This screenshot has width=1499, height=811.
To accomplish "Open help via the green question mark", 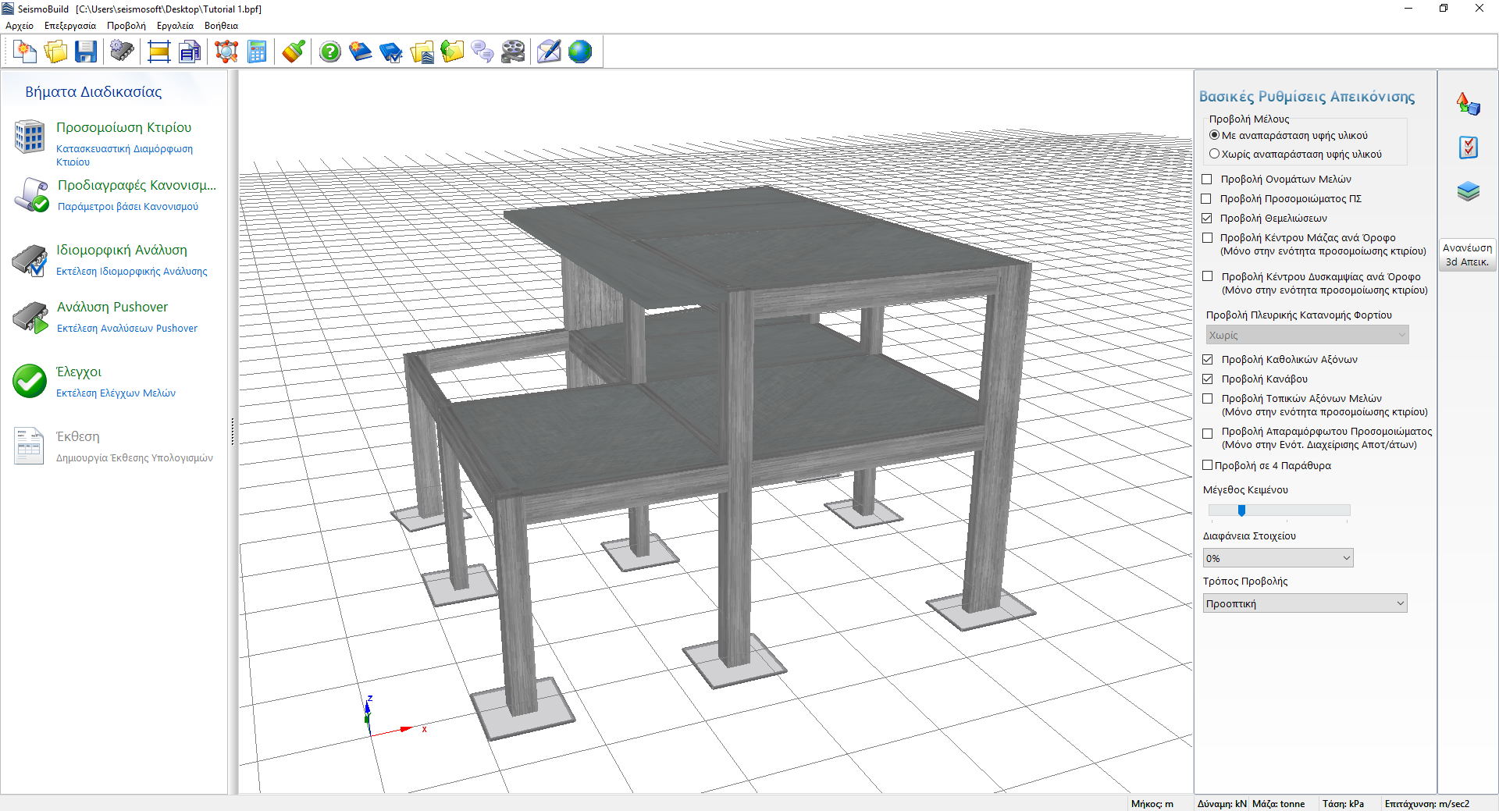I will [x=330, y=52].
